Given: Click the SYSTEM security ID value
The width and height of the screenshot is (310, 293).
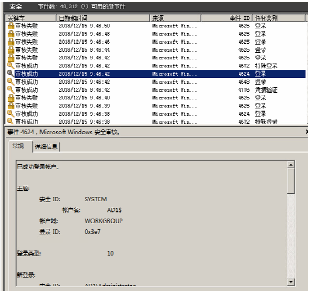Looking at the screenshot, I should click(96, 199).
